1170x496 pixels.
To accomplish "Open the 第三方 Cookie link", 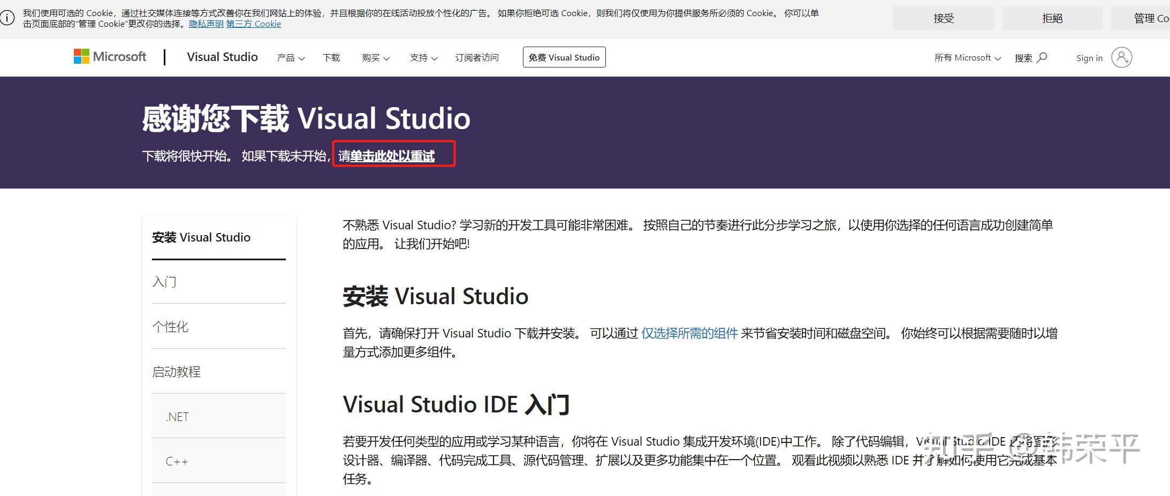I will tap(254, 24).
